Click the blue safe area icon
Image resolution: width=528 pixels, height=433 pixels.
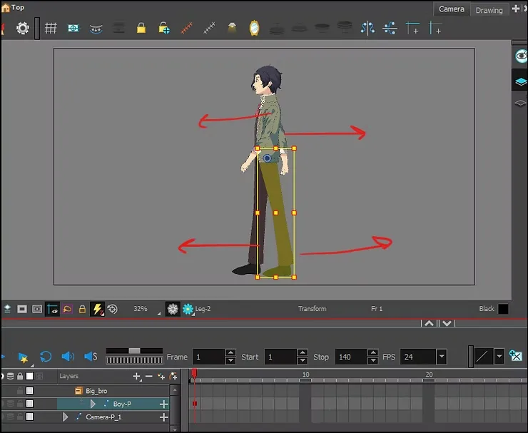[73, 29]
